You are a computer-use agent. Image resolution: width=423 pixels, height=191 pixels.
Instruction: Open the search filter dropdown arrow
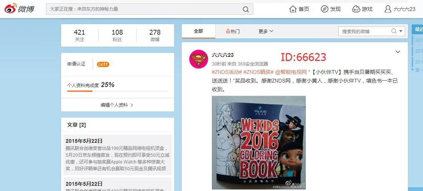tap(401, 31)
